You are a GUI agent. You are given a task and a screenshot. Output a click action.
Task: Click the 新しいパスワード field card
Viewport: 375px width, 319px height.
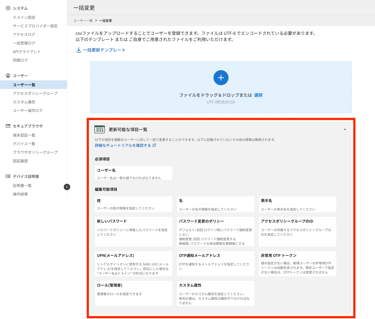(x=134, y=232)
